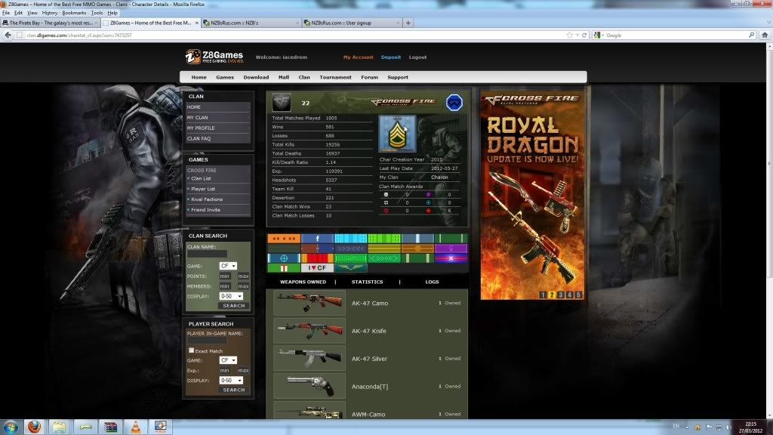Open Clan Search GAME dropdown
The image size is (773, 435).
tap(228, 266)
